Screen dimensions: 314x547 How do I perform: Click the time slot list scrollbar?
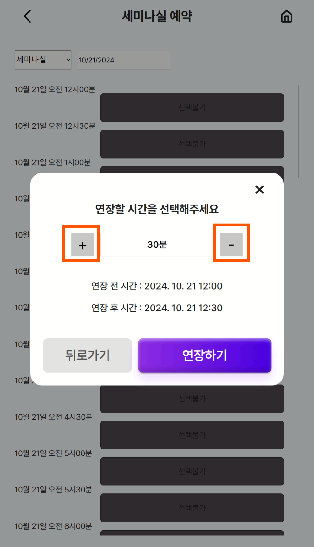298,131
